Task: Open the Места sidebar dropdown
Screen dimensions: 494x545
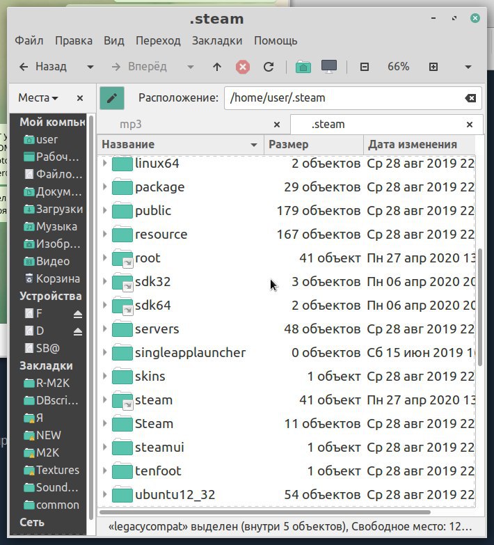Action: (x=38, y=98)
